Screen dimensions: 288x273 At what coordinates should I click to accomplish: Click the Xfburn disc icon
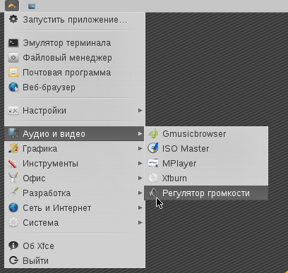point(153,178)
